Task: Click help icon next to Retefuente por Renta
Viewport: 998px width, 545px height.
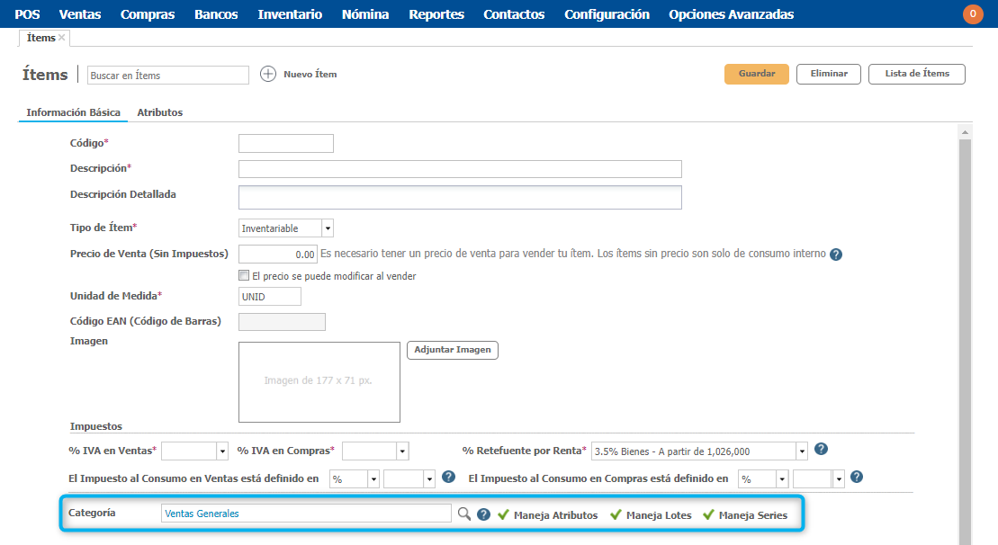Action: [821, 450]
